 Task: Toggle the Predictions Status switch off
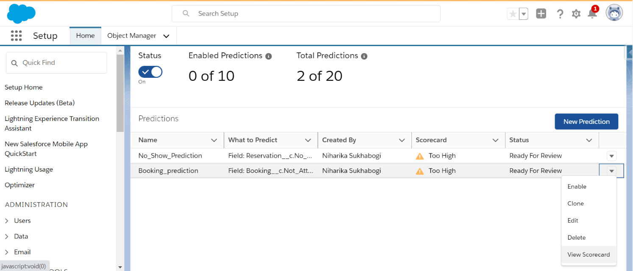click(150, 72)
